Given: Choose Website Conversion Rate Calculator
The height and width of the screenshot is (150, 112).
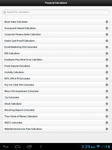Looking at the screenshot, I should point(56,129).
